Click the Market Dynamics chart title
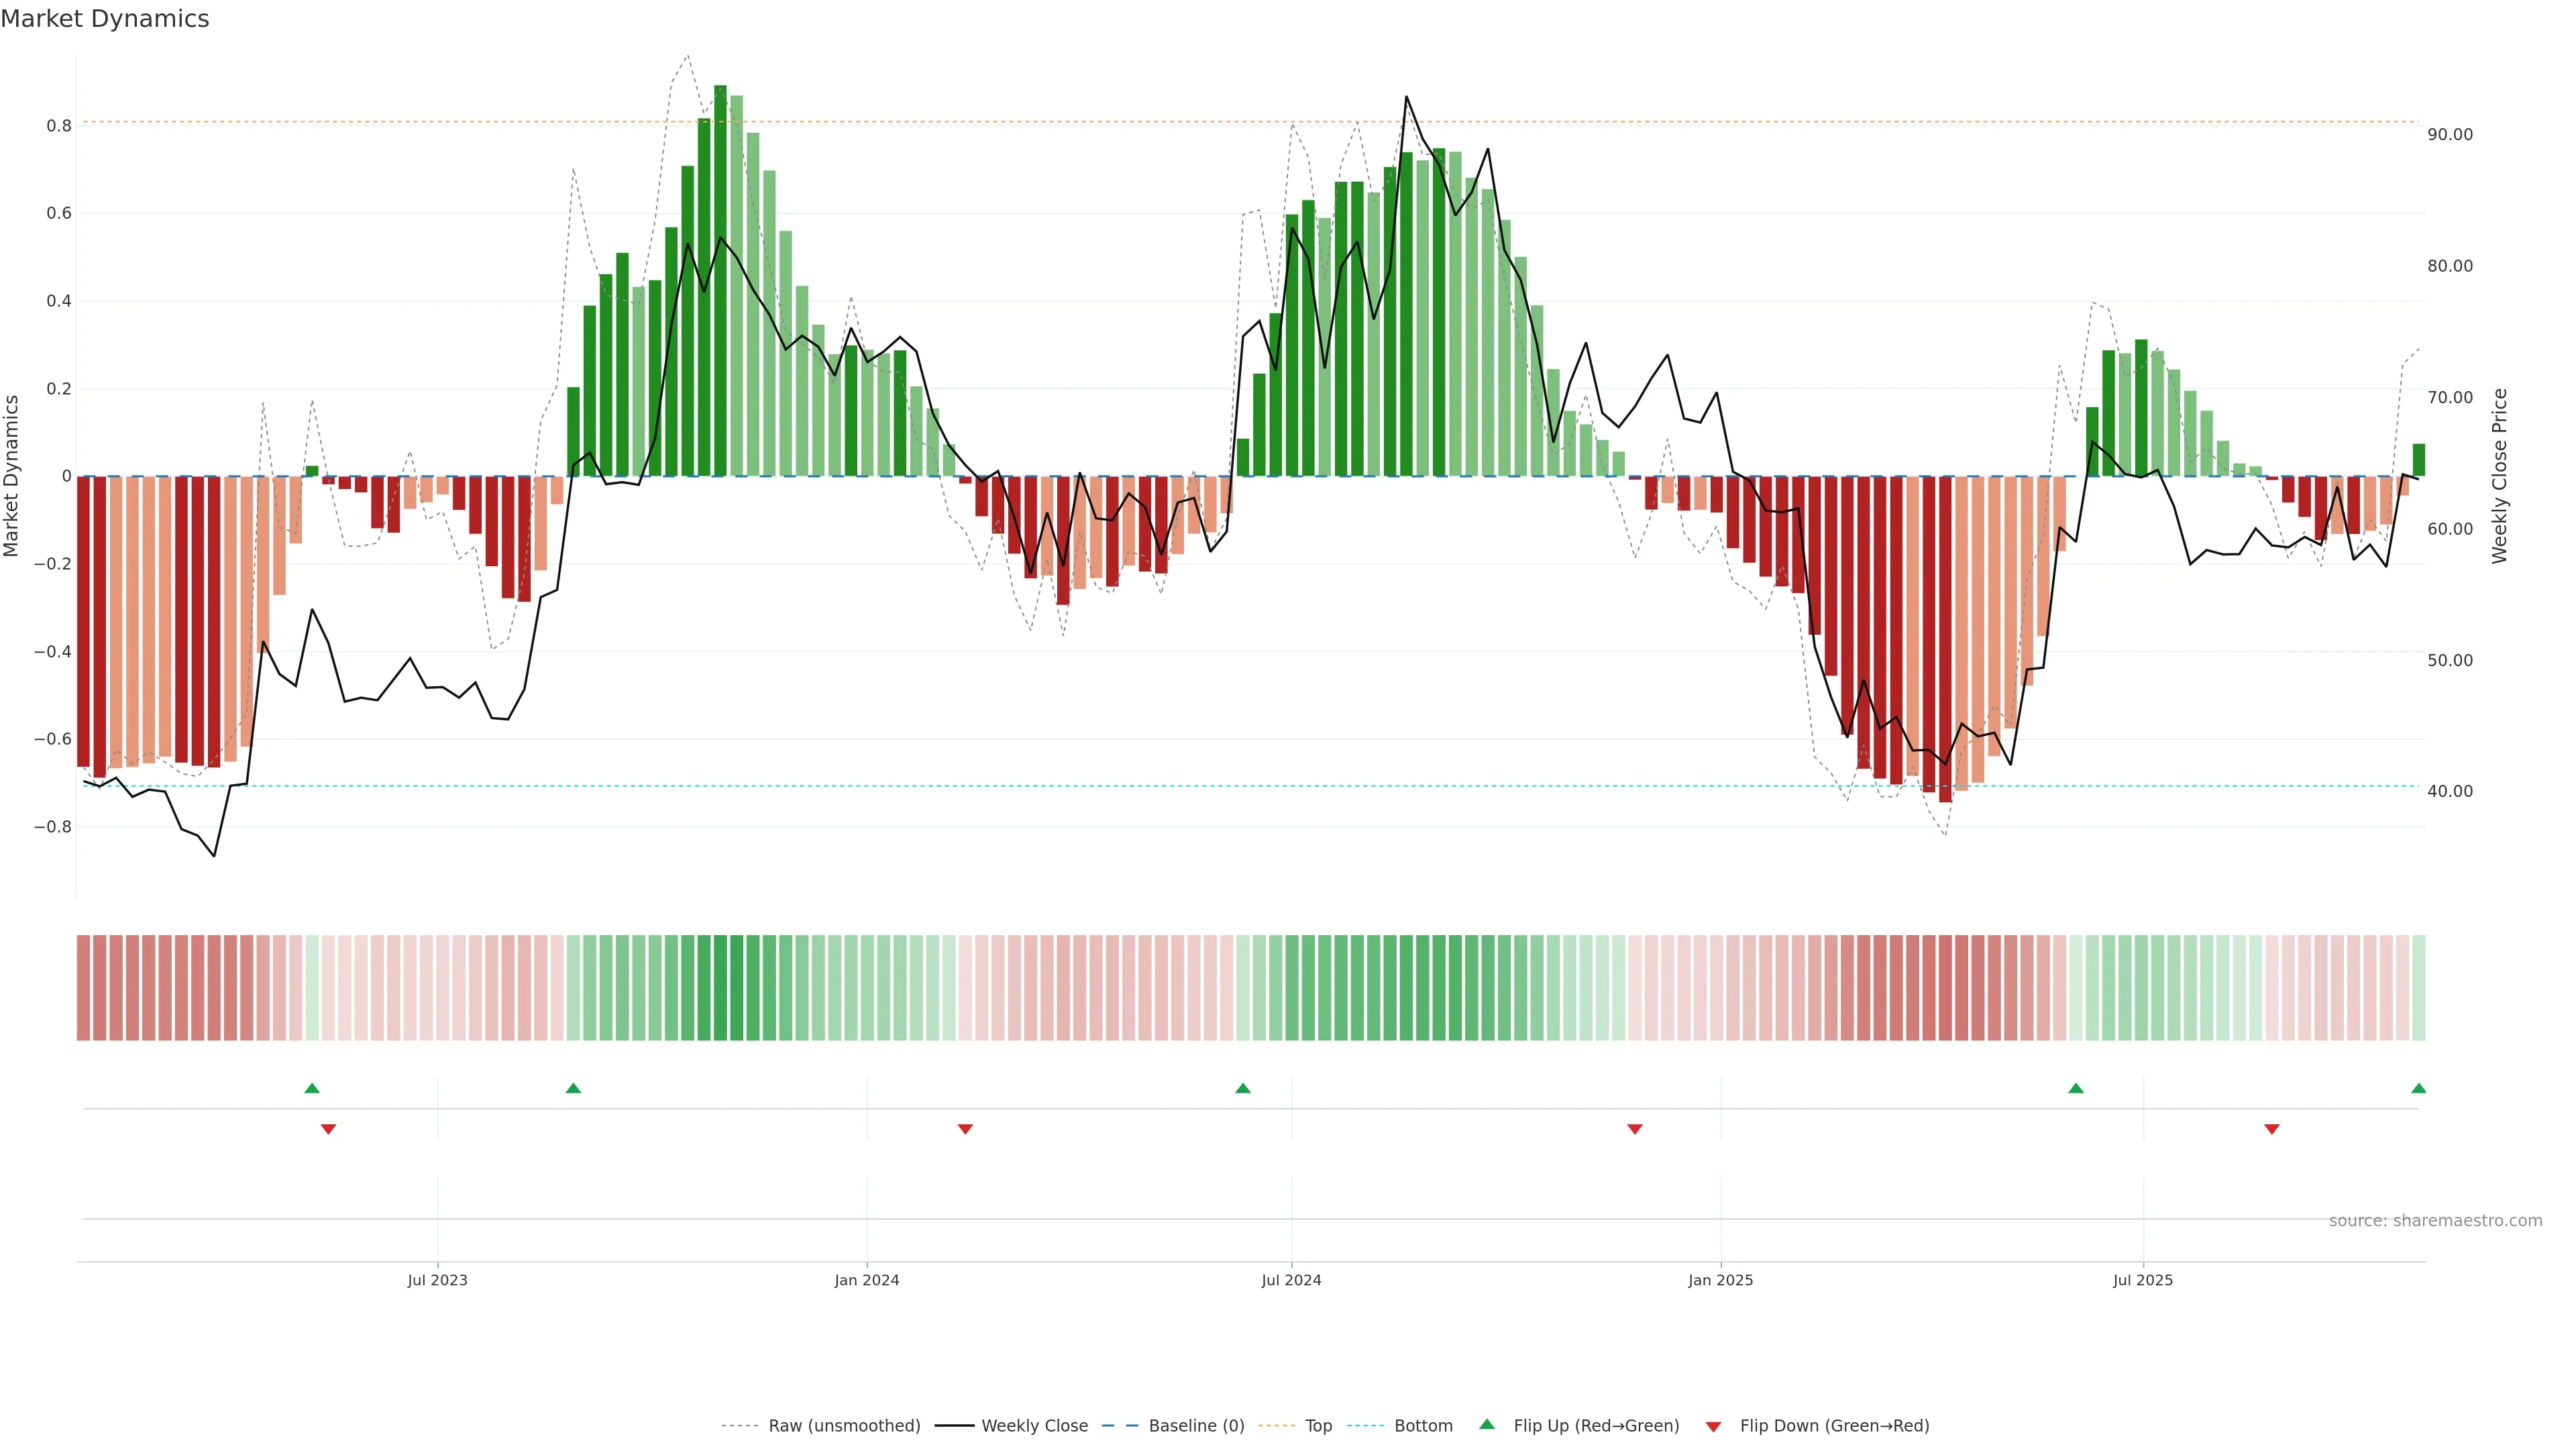2576x1449 pixels. [x=105, y=19]
